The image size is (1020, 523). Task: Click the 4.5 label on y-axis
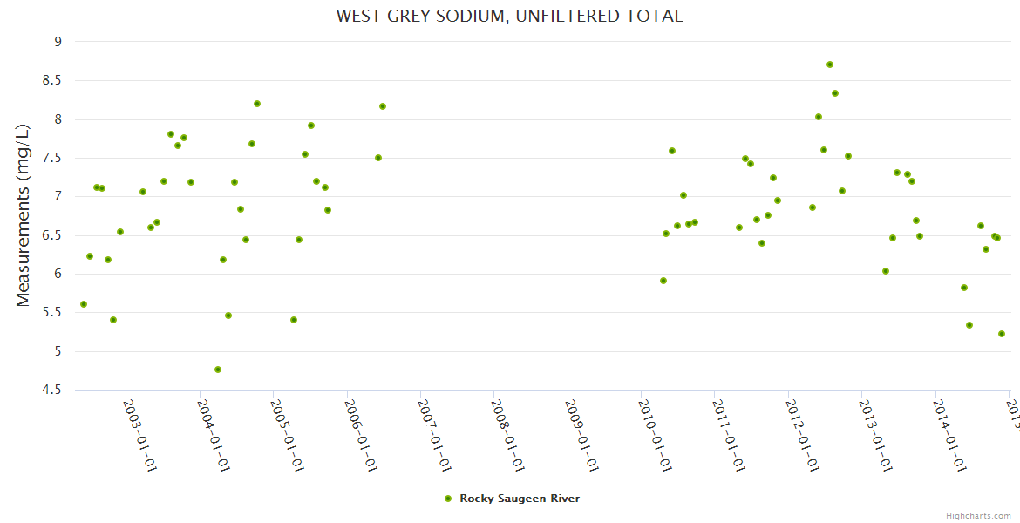click(x=52, y=390)
